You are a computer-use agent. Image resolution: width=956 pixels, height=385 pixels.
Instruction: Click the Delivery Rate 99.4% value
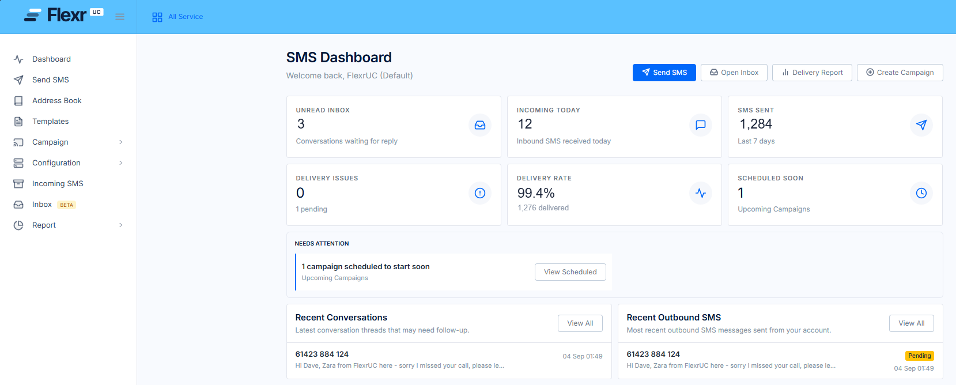tap(536, 193)
